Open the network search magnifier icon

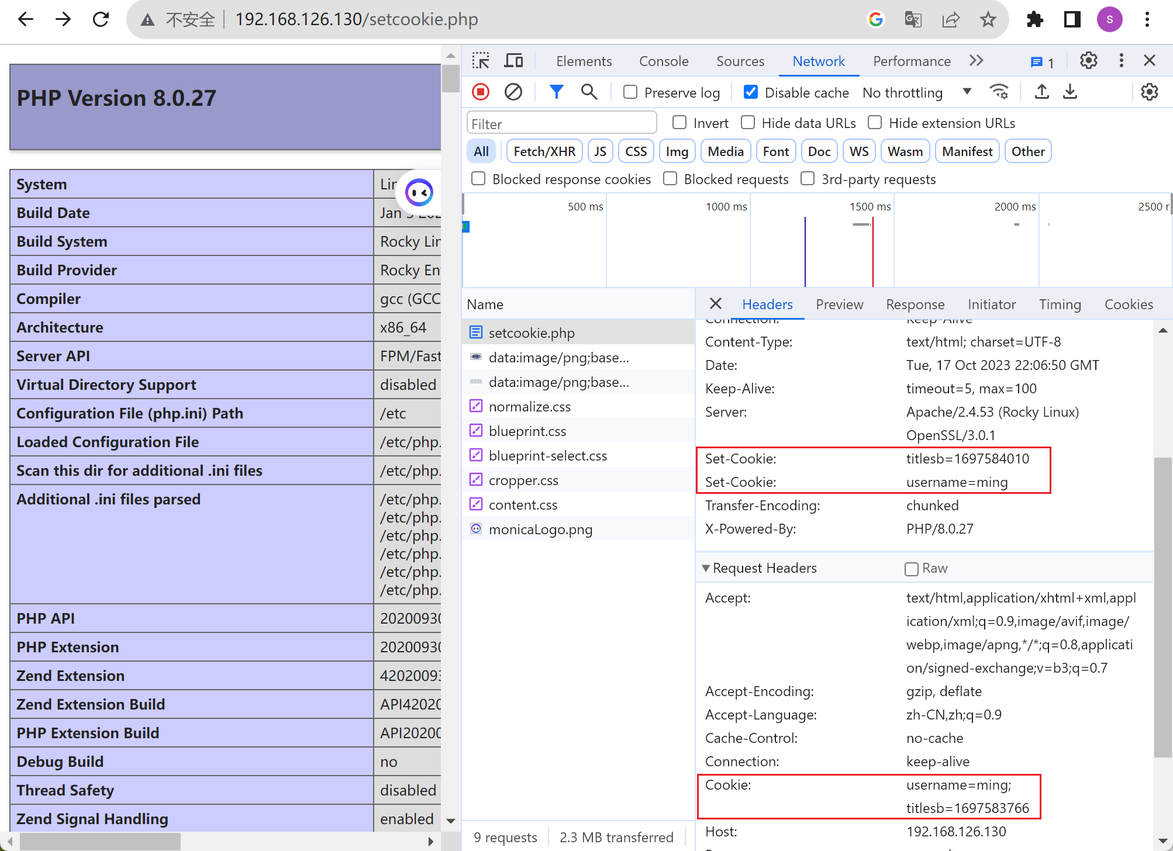coord(589,92)
